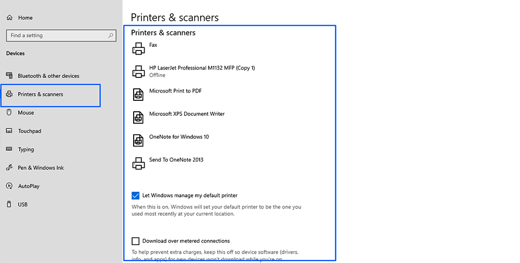Click the Typing keyboard icon
Image resolution: width=520 pixels, height=263 pixels.
click(9, 149)
